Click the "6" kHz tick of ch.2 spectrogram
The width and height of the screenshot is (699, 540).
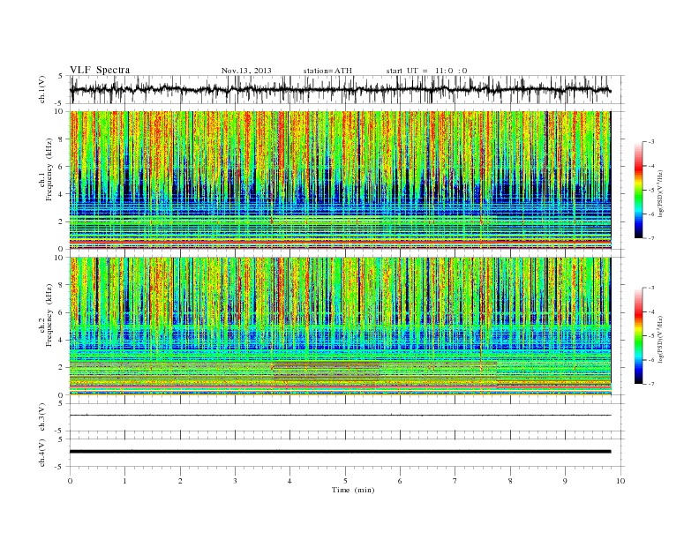[x=62, y=312]
